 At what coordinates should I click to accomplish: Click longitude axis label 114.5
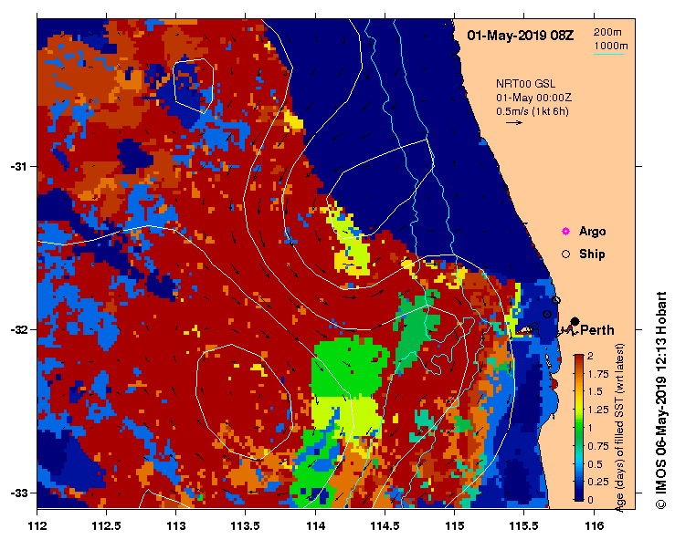385,525
